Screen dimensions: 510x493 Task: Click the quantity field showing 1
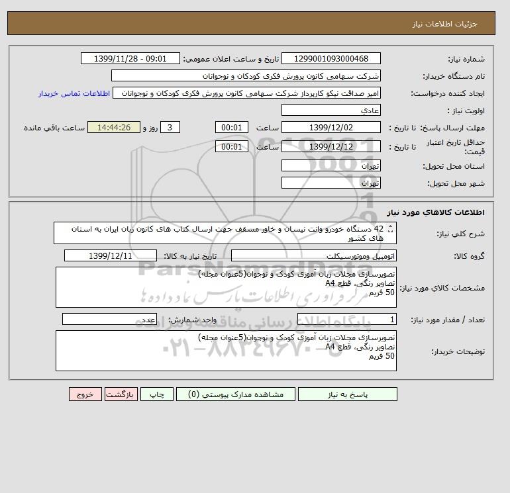pos(346,320)
